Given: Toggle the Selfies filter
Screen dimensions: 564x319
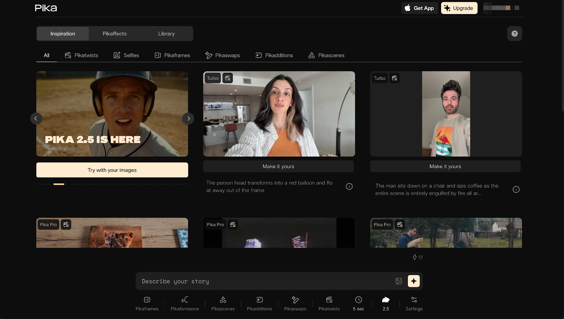Looking at the screenshot, I should click(x=126, y=55).
